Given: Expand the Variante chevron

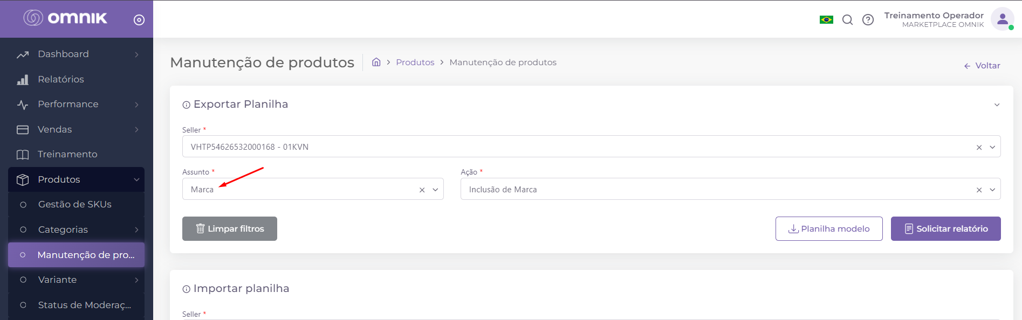Looking at the screenshot, I should (x=136, y=280).
